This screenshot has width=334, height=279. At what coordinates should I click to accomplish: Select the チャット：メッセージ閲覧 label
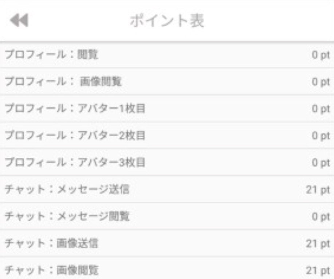[67, 217]
